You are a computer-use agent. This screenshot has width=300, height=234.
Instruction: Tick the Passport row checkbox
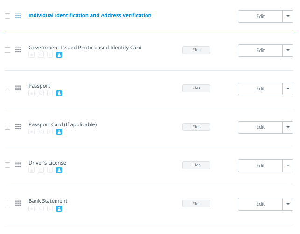[7, 89]
